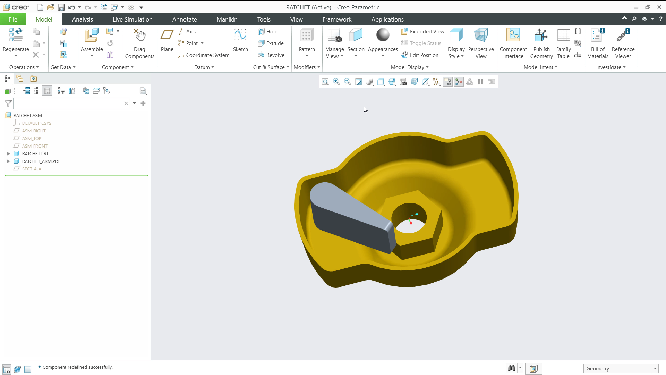Toggle spin center display icon
Viewport: 666px width, 375px height.
(x=459, y=82)
